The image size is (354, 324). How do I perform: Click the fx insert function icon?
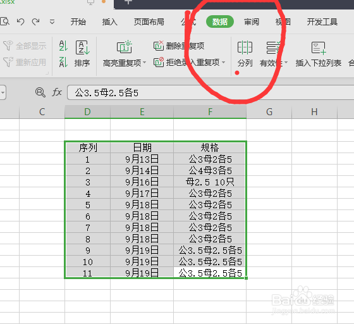[x=57, y=92]
